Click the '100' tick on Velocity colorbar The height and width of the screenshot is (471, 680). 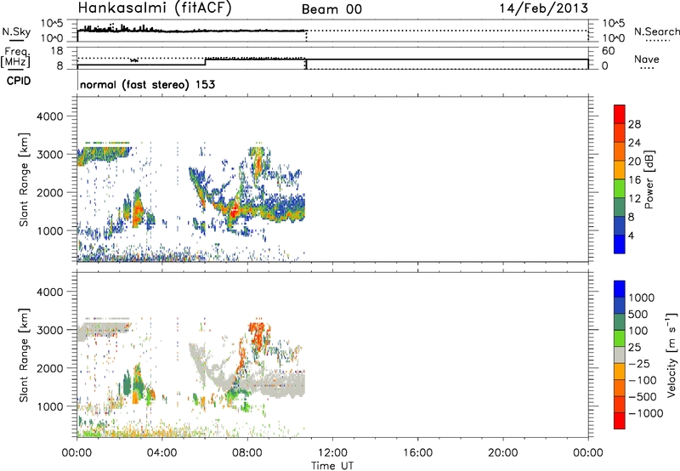pos(637,331)
